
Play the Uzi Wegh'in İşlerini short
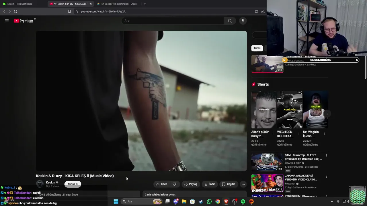pos(315,110)
